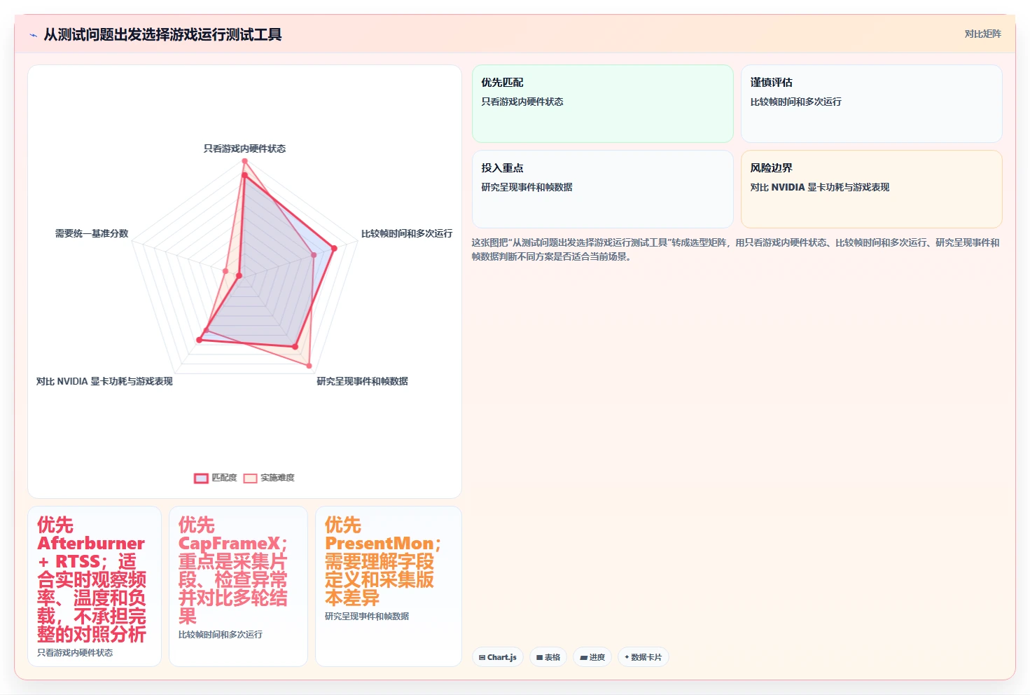Click the page title 从测试问题出发选择游戏运行测试工具
The image size is (1030, 695).
162,34
